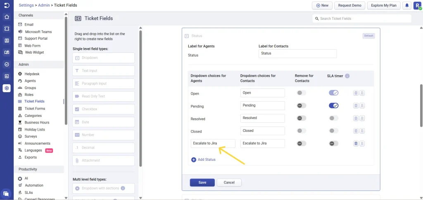
Task: Focus the Search Ticket Fields box
Action: click(x=362, y=19)
